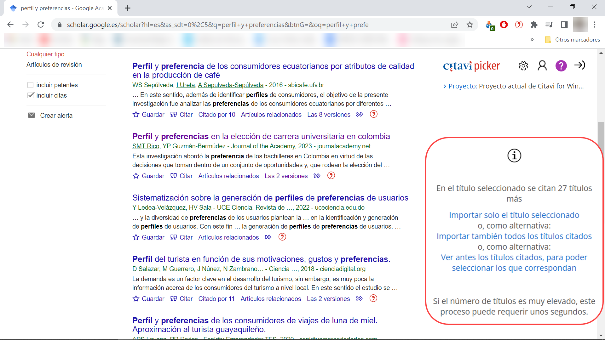The width and height of the screenshot is (605, 340).
Task: Toggle incluir citas checkbox
Action: [31, 95]
